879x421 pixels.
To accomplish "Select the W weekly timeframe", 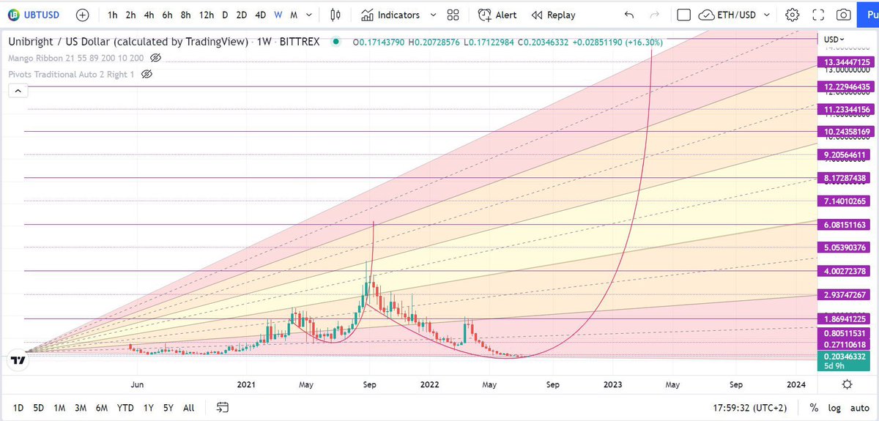I will pyautogui.click(x=279, y=15).
